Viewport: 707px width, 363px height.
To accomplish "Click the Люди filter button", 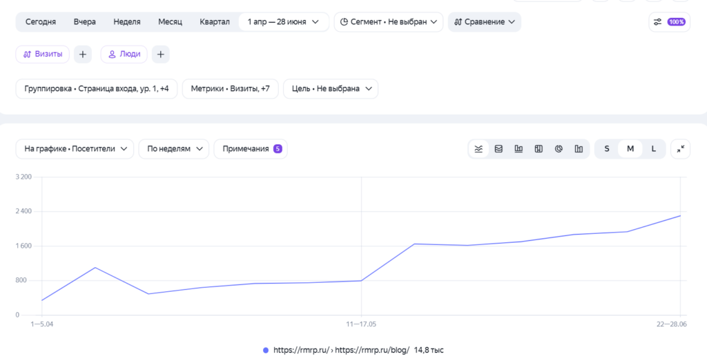I will coord(124,54).
